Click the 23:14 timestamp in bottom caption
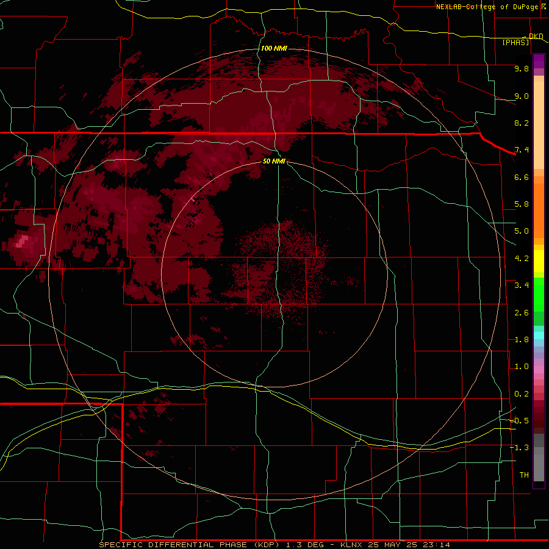 [x=437, y=545]
